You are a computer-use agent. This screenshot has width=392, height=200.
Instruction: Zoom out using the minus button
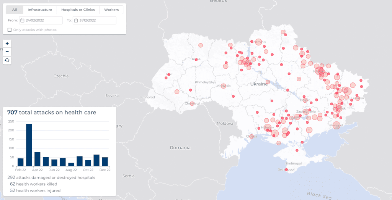pos(7,52)
